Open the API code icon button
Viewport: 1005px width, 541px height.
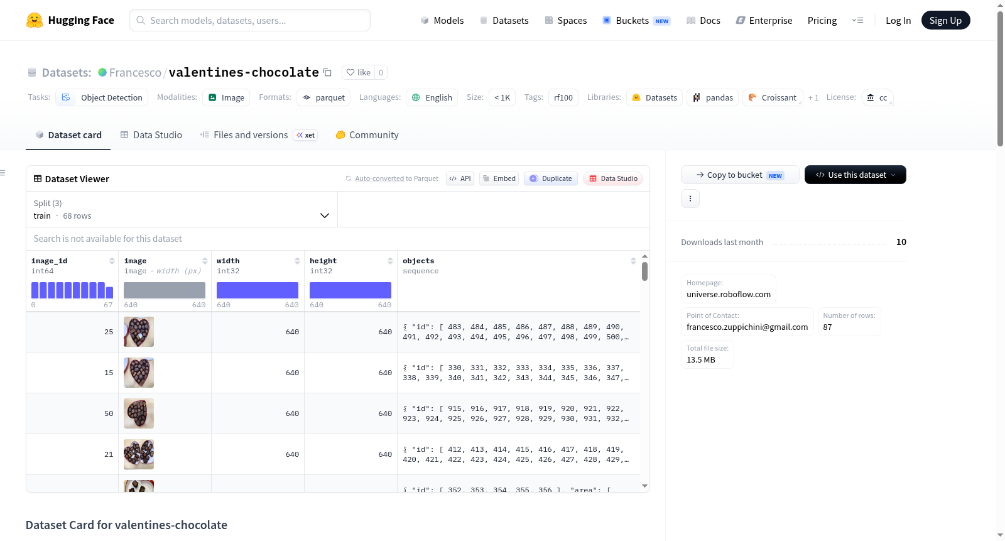460,178
